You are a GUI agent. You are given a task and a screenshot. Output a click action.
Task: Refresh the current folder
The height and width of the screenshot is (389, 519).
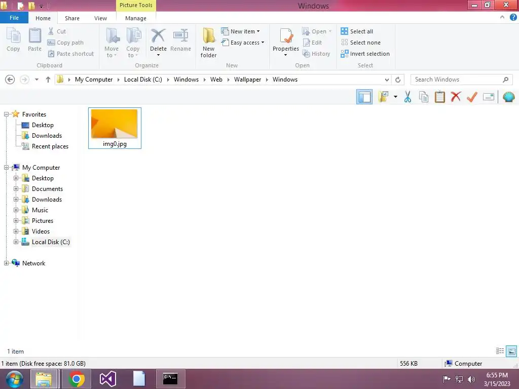coord(398,80)
